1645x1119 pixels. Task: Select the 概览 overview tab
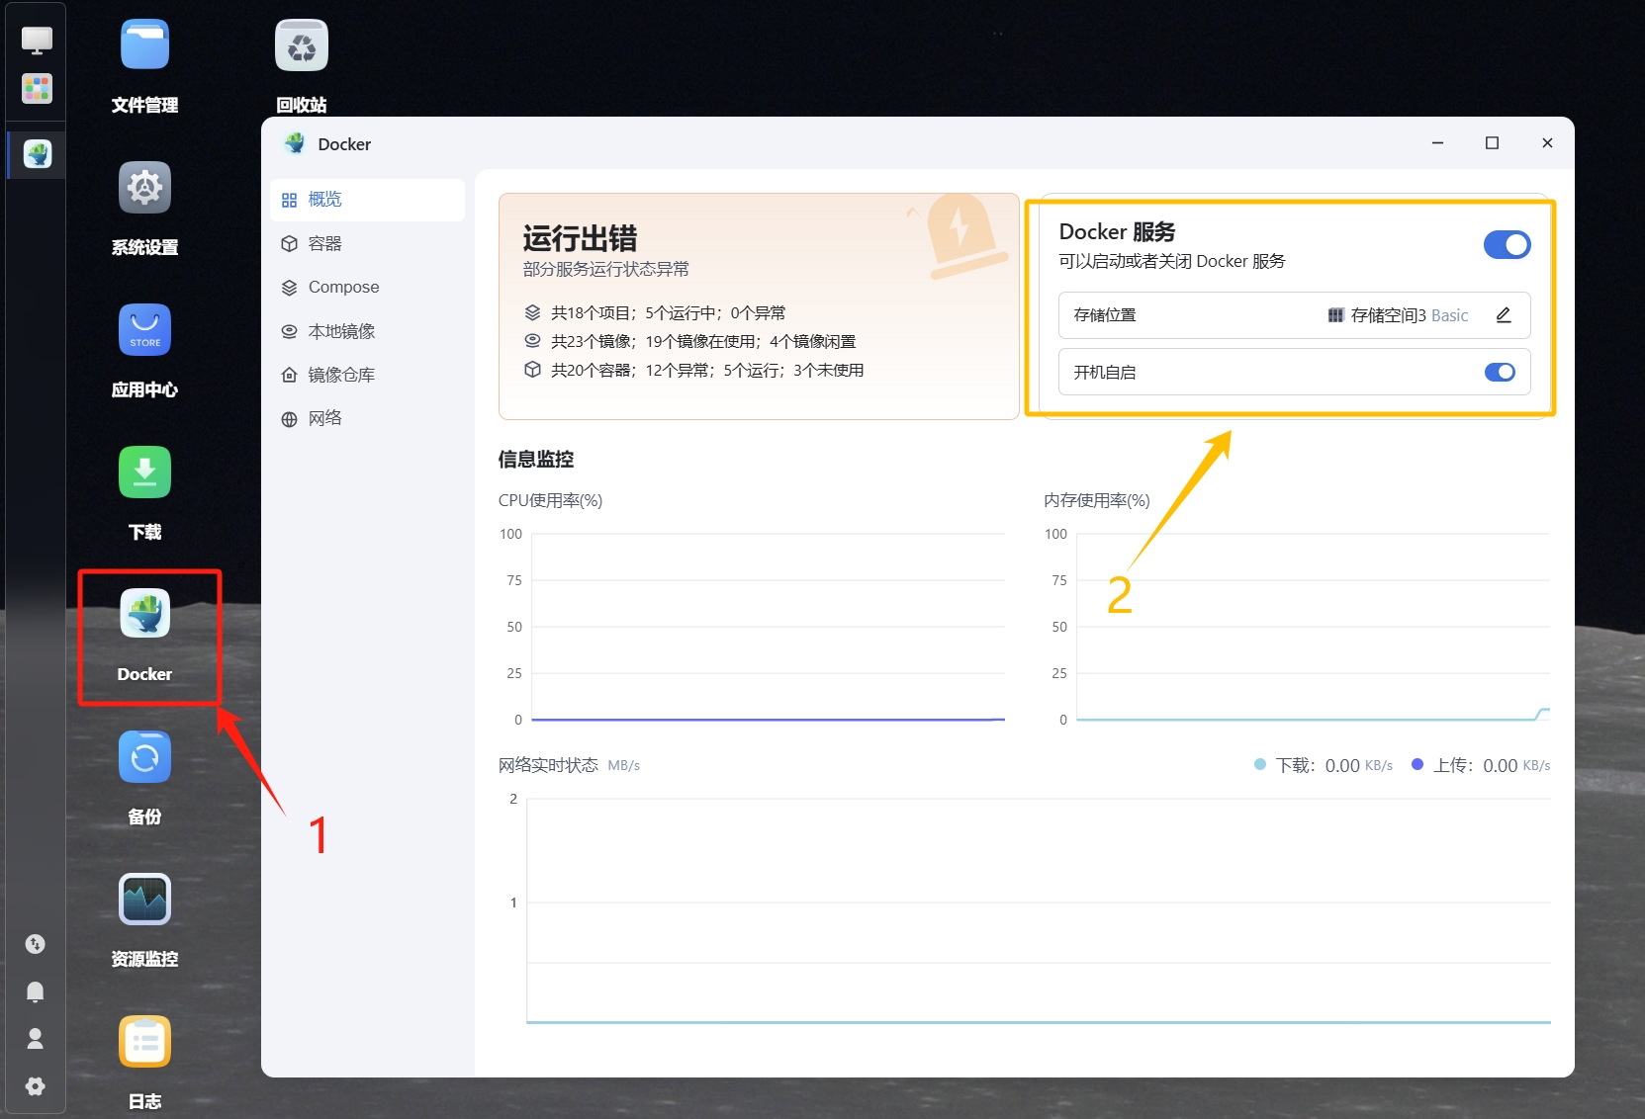click(367, 200)
